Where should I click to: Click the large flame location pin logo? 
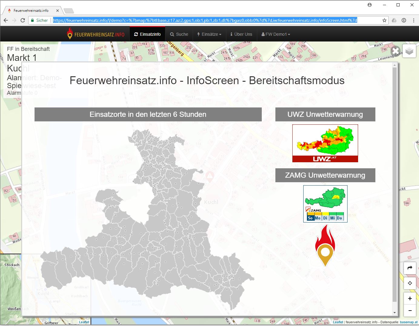pyautogui.click(x=325, y=245)
